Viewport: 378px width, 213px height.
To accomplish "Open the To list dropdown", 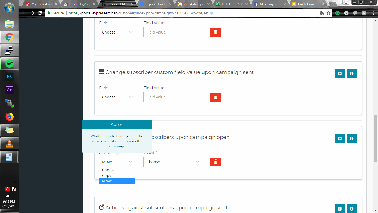I will (x=173, y=162).
